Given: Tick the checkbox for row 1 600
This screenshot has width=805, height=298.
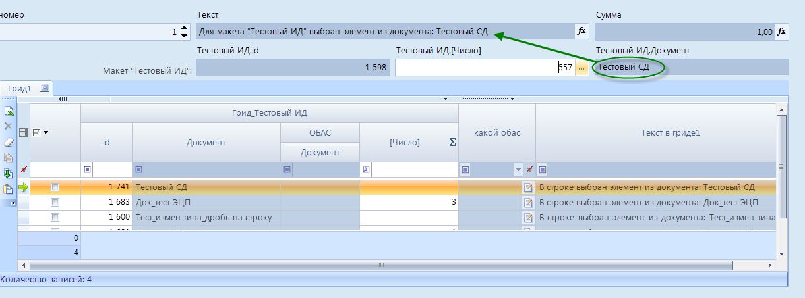Looking at the screenshot, I should tap(55, 217).
